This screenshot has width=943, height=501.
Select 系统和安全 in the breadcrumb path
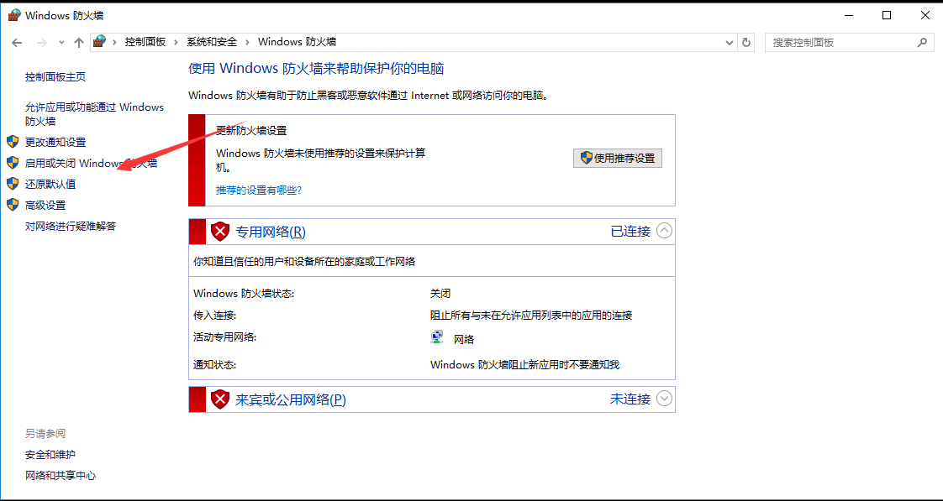click(212, 42)
